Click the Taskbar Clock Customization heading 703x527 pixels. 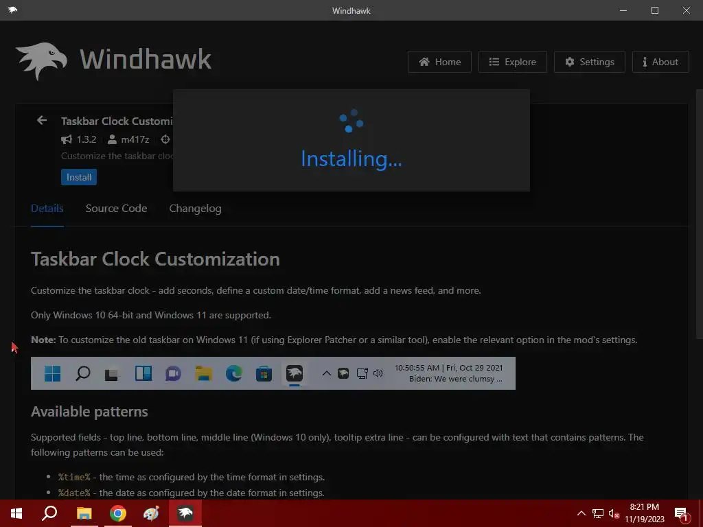[x=155, y=259]
